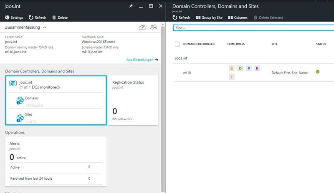Focus the Find search field
The image size is (334, 193).
pos(253,27)
